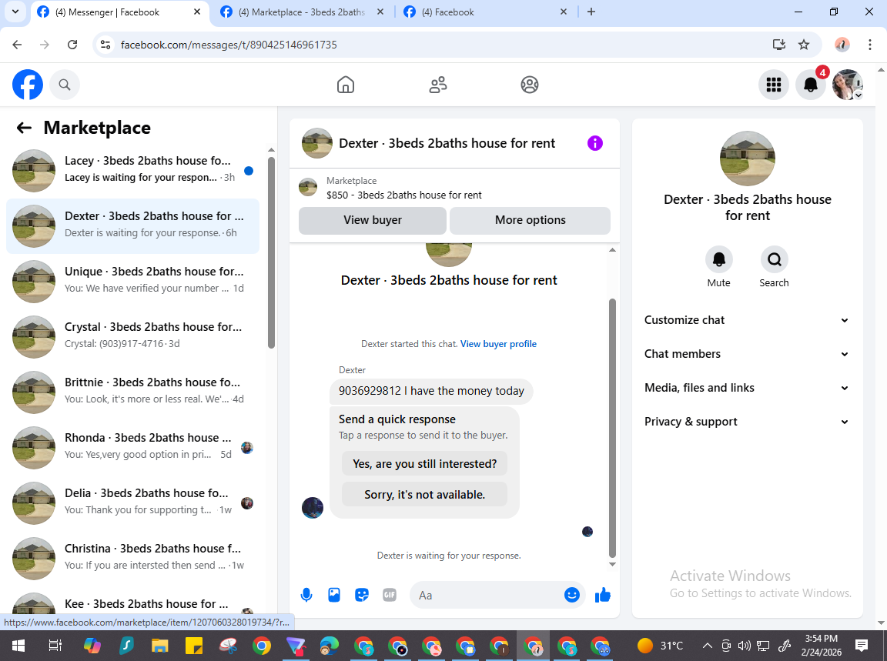Open emoji picker in message box

point(572,595)
